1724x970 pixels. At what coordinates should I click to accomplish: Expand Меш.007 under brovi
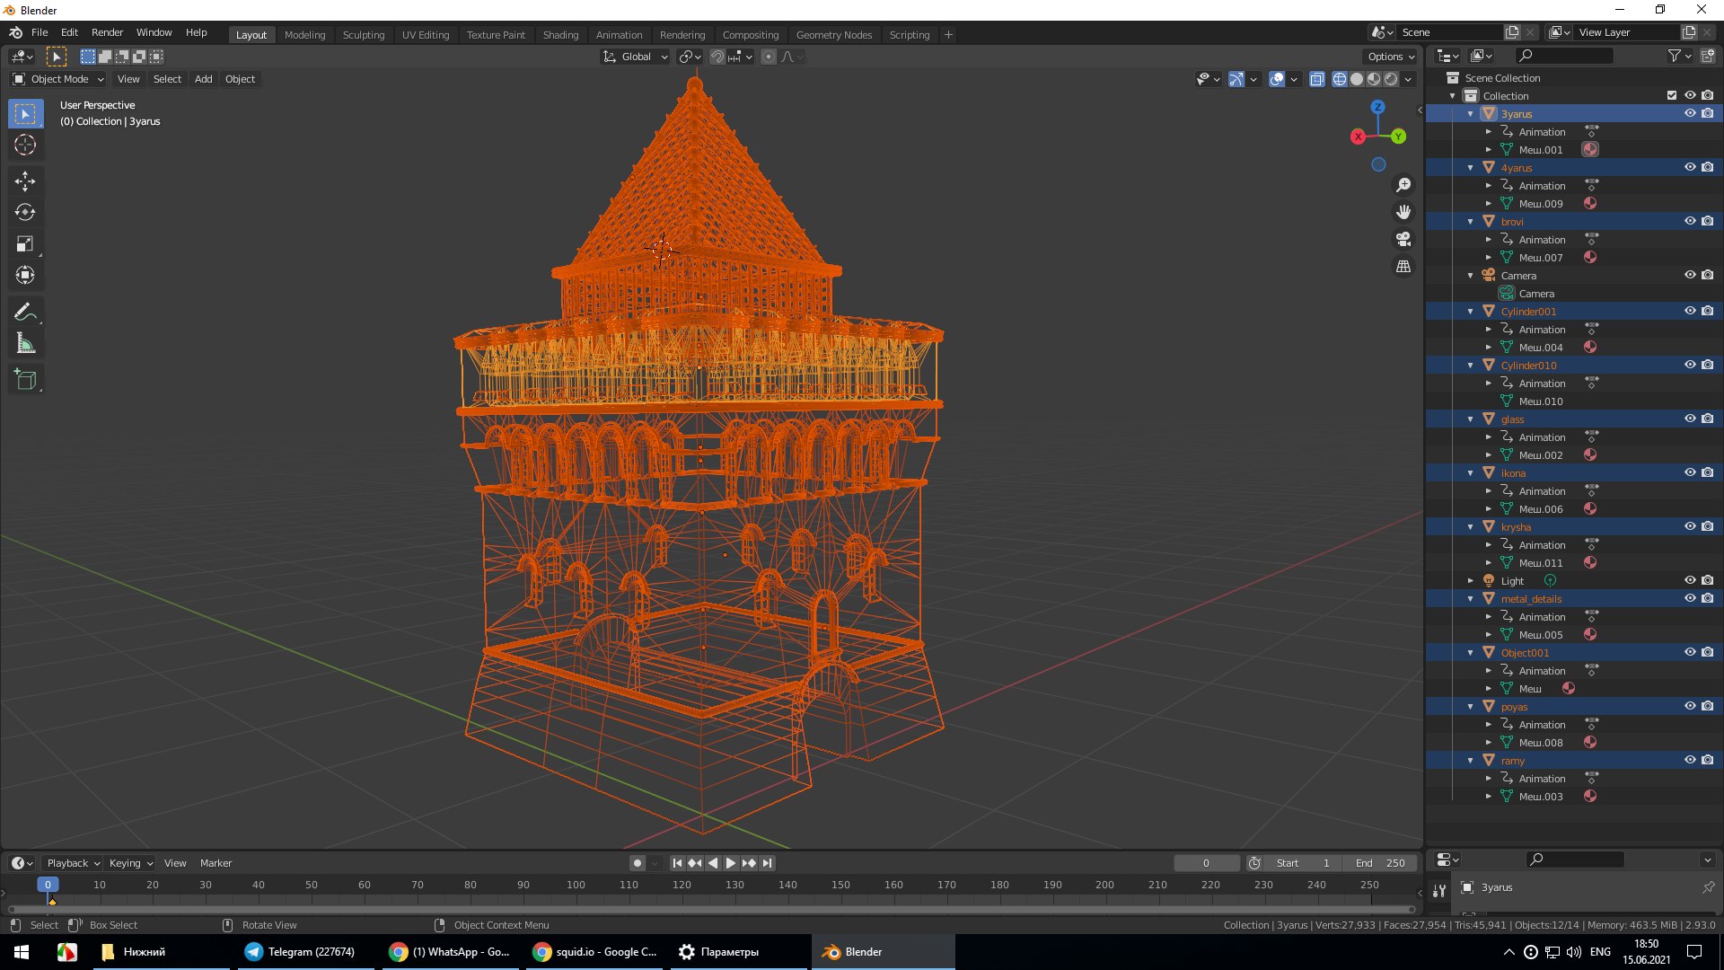click(x=1488, y=258)
